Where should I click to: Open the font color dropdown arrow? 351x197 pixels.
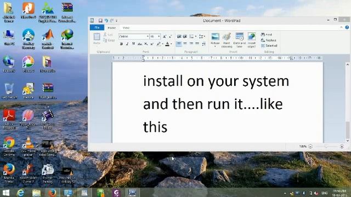coord(171,44)
